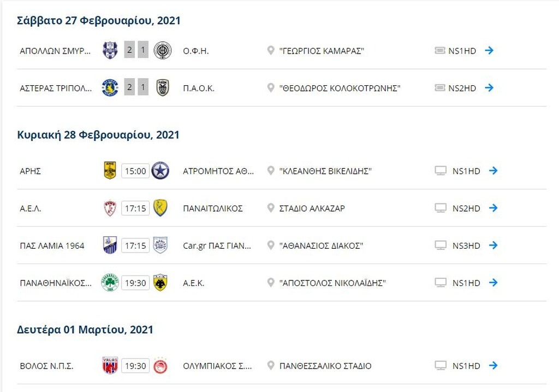Click the 19:30 kickoff time of Panathinaikos match
The image size is (559, 392).
(134, 283)
